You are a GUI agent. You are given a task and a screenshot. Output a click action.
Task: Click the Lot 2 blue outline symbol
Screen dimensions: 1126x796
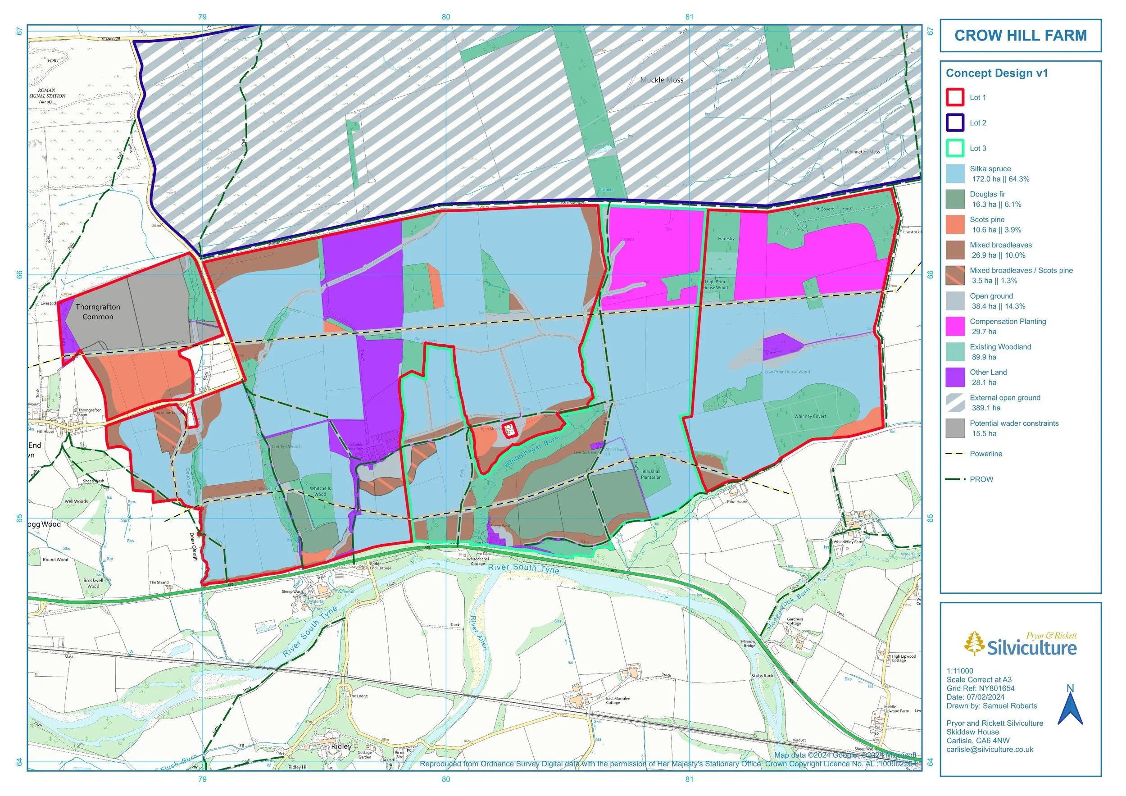coord(955,123)
